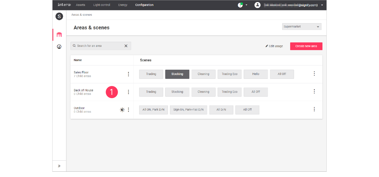Open the areas and scenes sidebar icon
Screen dimensions: 379x177
[59, 35]
